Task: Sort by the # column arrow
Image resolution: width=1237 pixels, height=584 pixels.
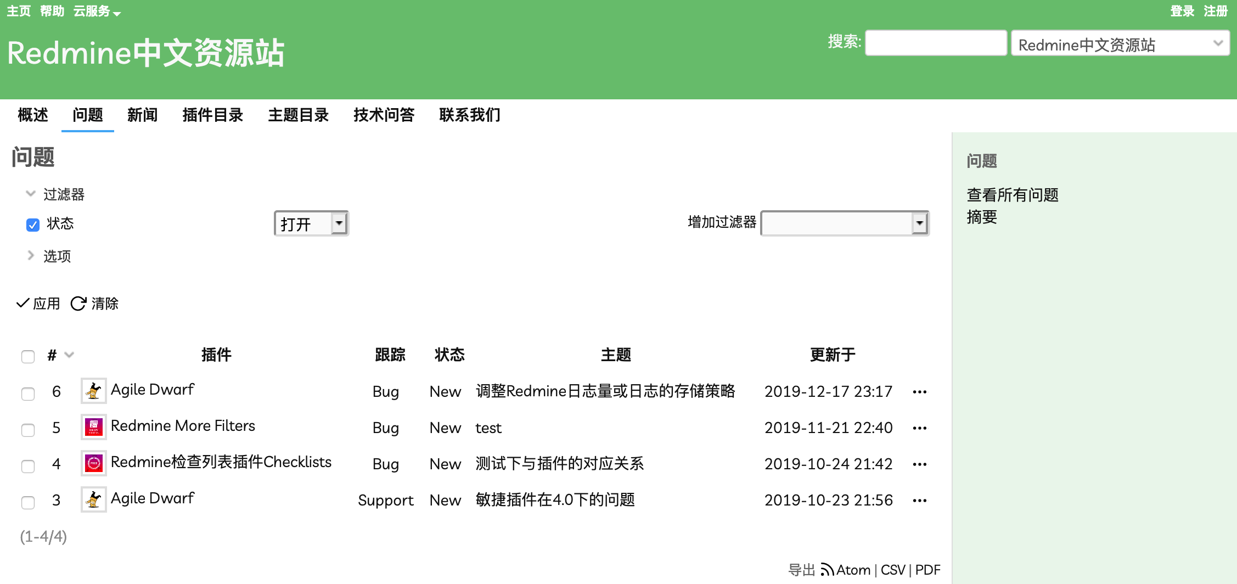Action: [x=69, y=355]
